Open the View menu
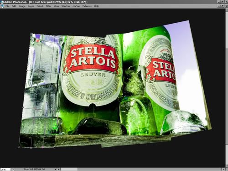The width and height of the screenshot is (228, 171). coord(56,6)
